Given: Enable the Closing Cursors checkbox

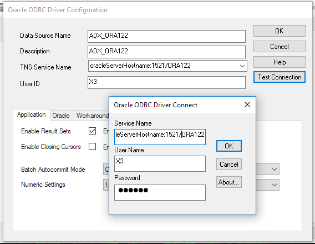Looking at the screenshot, I should click(x=92, y=146).
